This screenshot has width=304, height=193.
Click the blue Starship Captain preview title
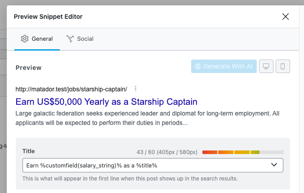(106, 102)
